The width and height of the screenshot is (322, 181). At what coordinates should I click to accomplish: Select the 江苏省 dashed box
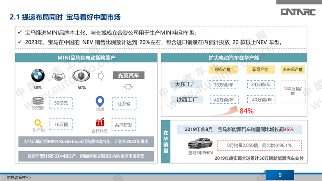pos(124,104)
